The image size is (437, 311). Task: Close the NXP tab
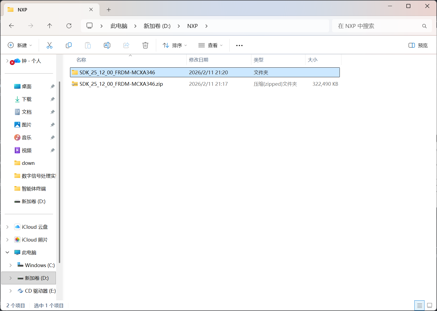point(91,10)
